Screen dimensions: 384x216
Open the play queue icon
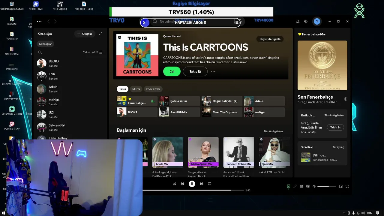pos(301,186)
